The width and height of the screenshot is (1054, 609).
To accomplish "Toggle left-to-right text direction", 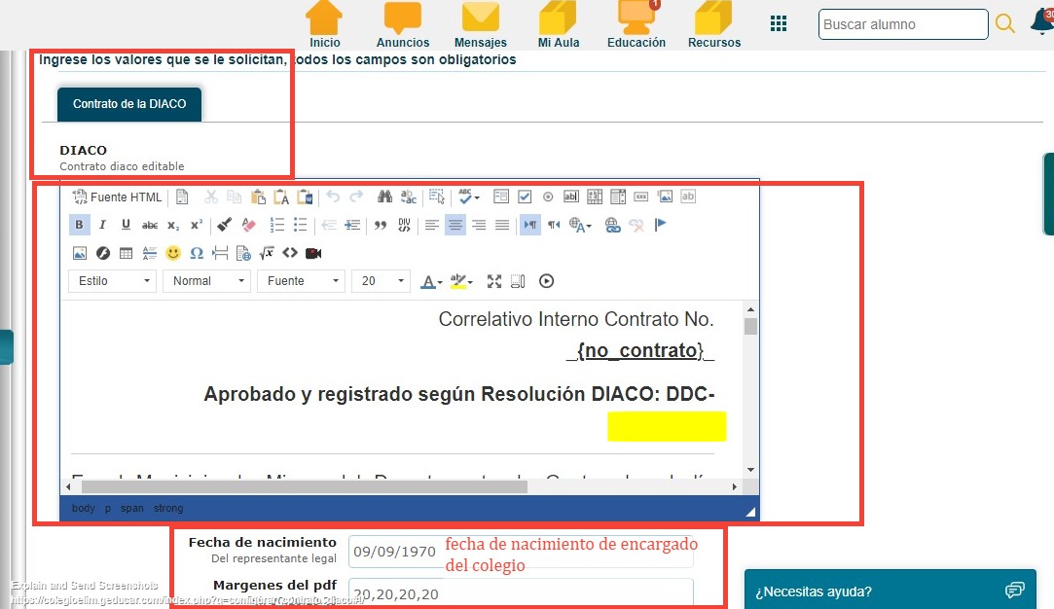I will click(530, 225).
